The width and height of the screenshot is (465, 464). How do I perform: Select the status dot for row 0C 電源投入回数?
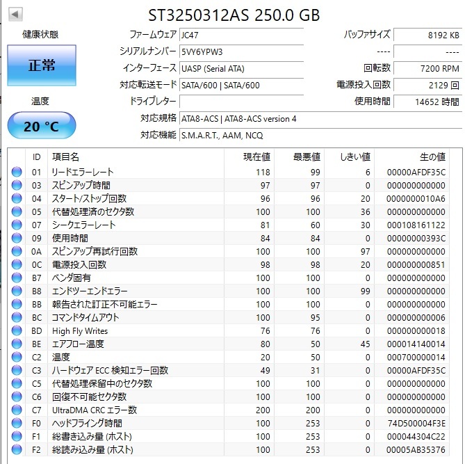(17, 264)
